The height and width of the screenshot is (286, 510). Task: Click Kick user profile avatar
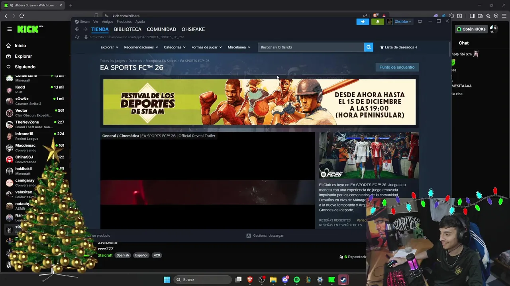pyautogui.click(x=494, y=29)
